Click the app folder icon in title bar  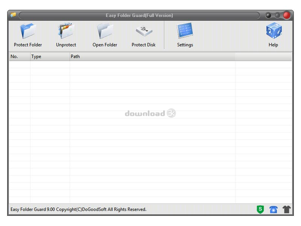[x=13, y=15]
